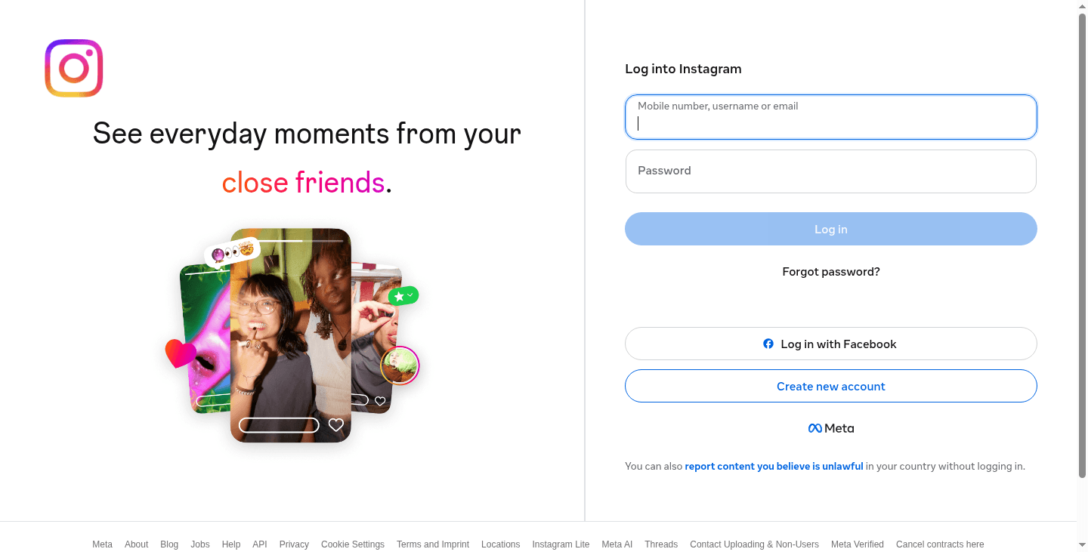Click the vertical page scrollbar

pyautogui.click(x=1082, y=245)
